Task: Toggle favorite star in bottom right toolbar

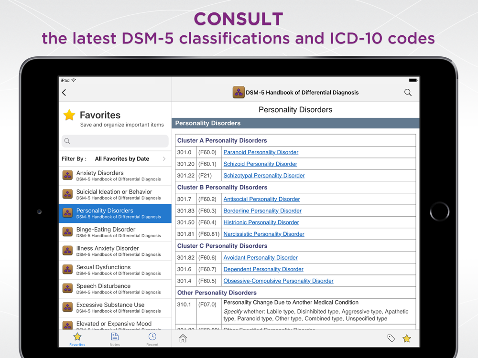Action: tap(407, 338)
